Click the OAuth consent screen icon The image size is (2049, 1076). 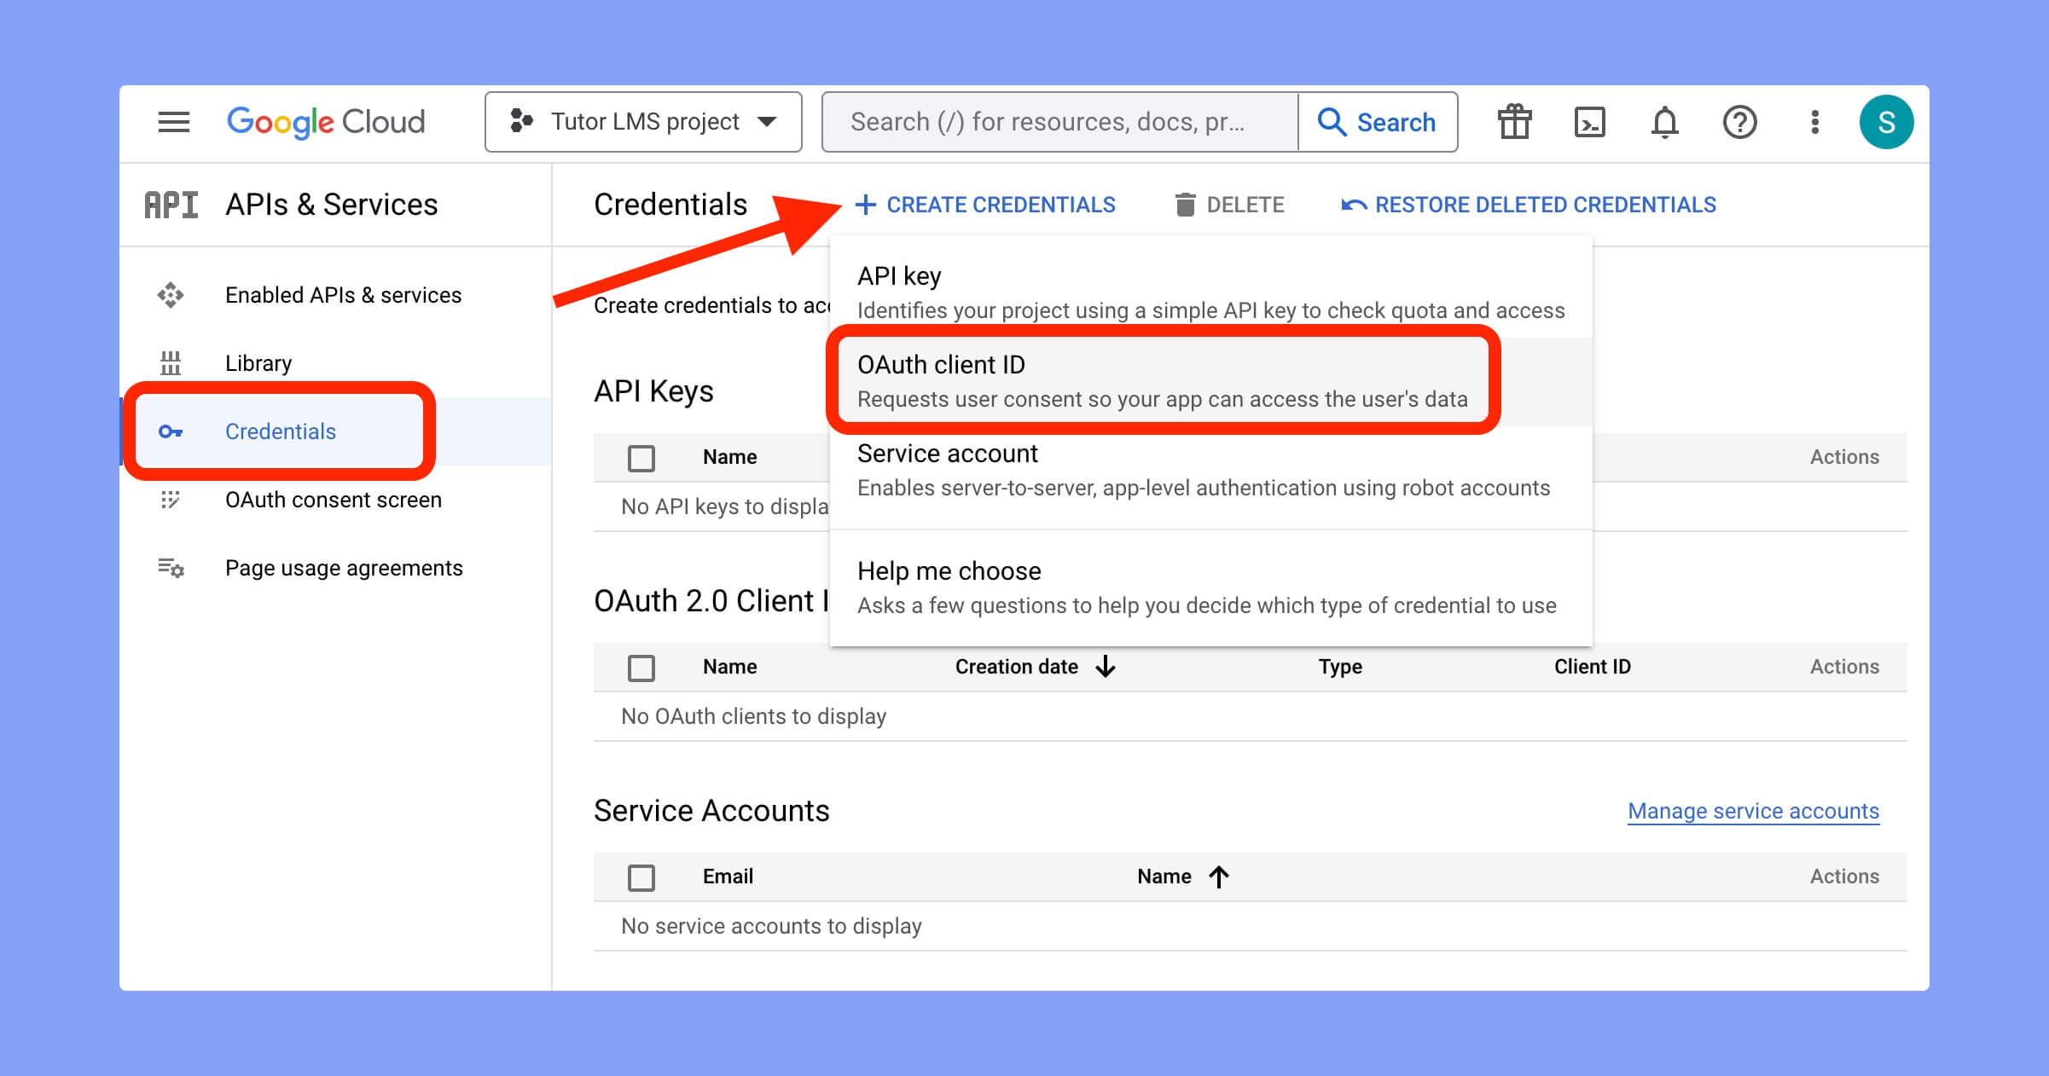pos(171,500)
